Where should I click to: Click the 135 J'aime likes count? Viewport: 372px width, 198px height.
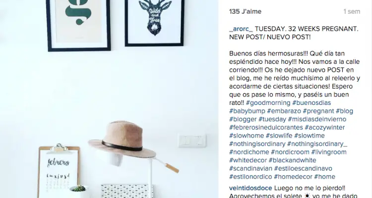click(x=245, y=11)
